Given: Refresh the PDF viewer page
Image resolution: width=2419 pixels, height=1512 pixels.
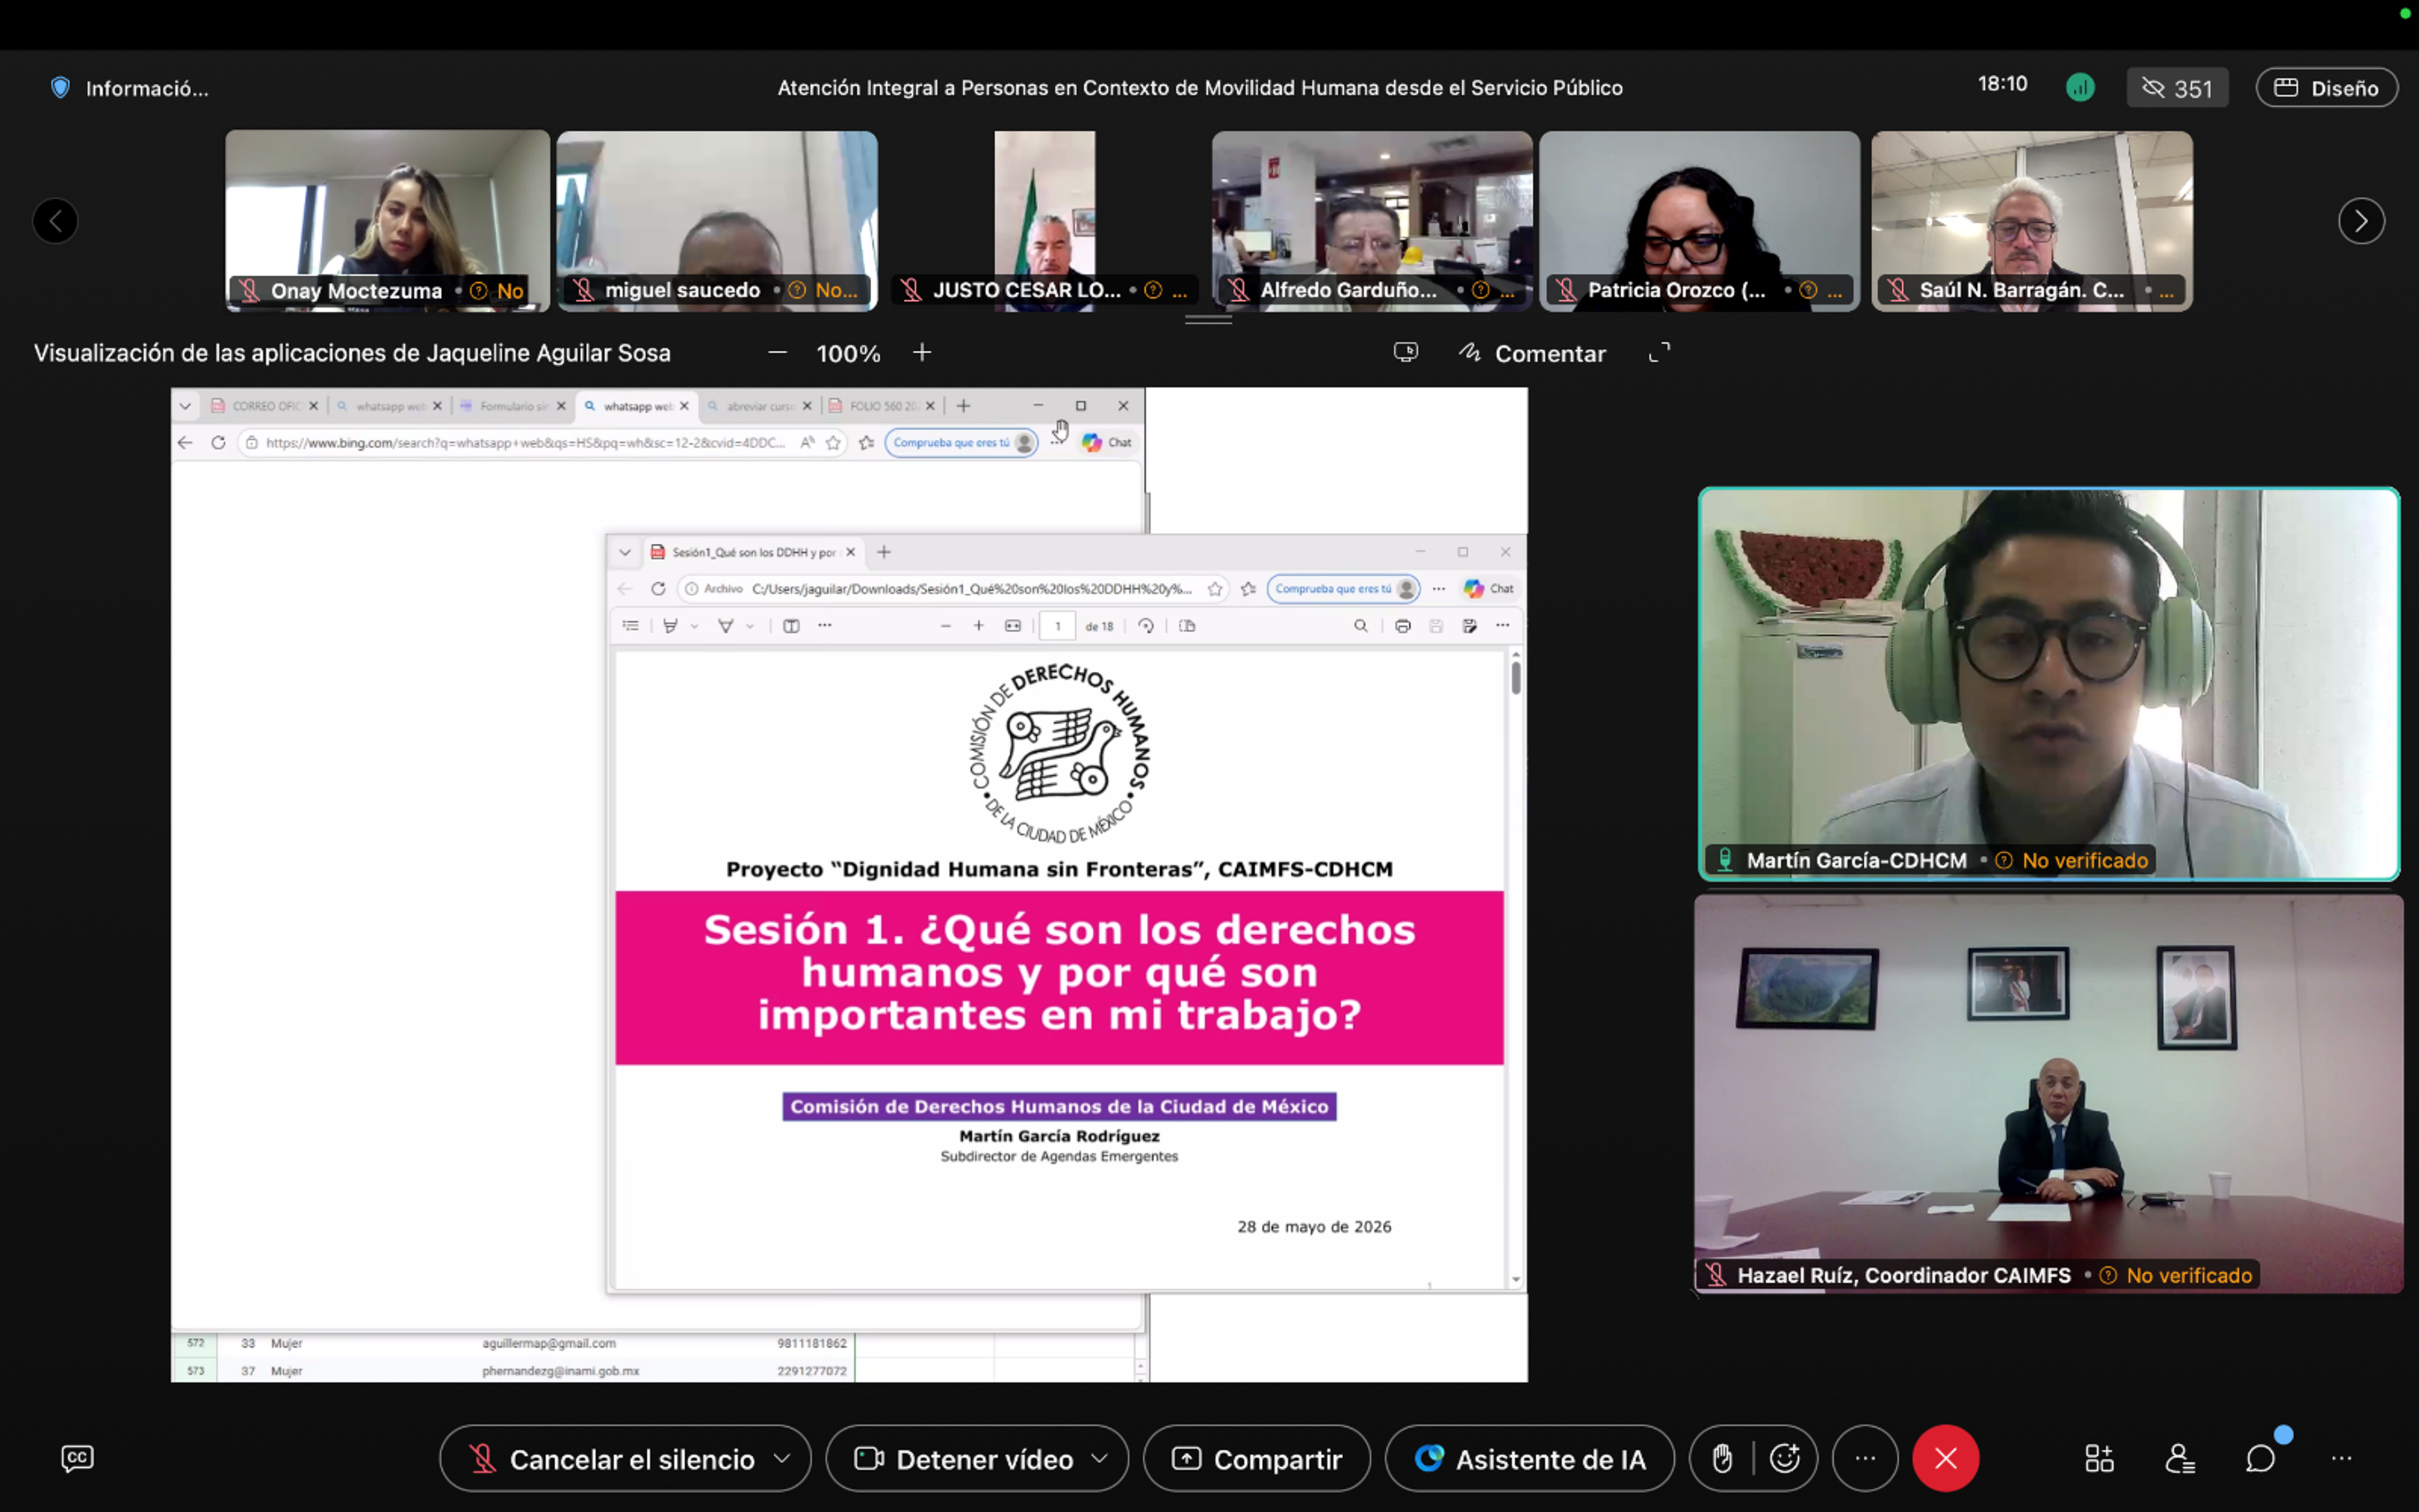Looking at the screenshot, I should pos(659,589).
